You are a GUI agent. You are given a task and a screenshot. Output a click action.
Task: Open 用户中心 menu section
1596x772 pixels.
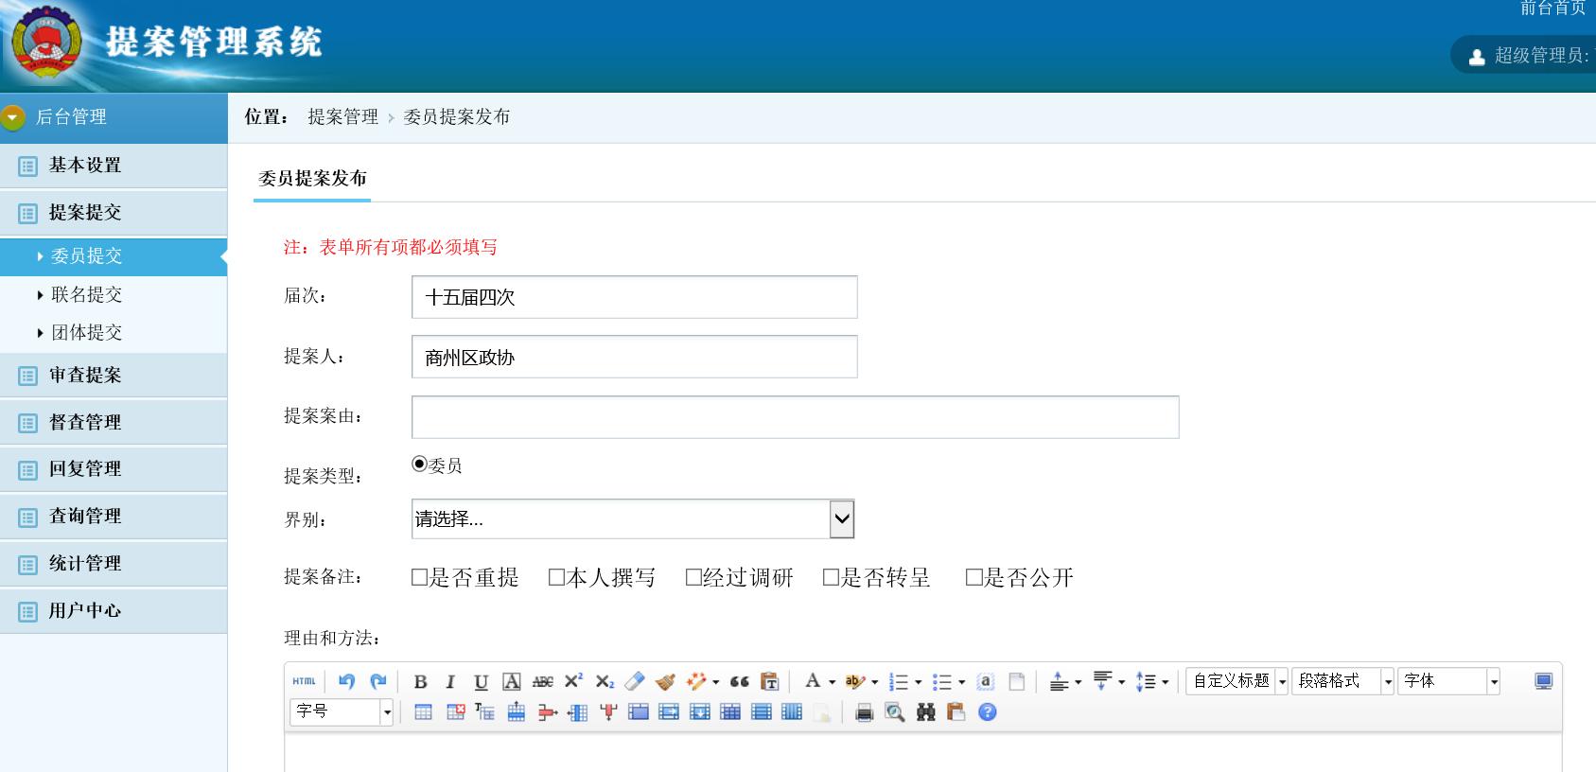click(114, 611)
